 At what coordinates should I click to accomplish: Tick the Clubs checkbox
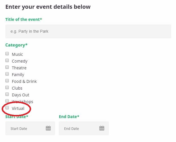tap(7, 87)
